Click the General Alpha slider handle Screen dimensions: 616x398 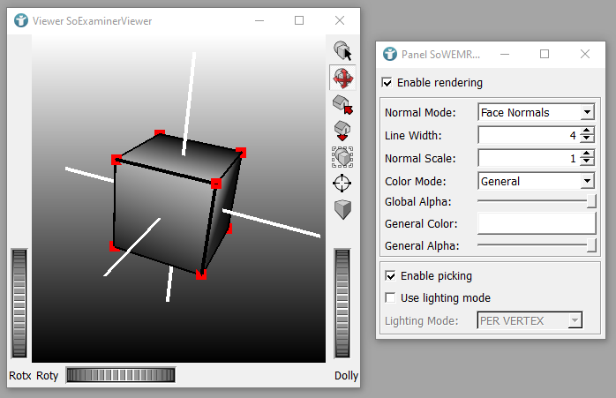coord(591,245)
